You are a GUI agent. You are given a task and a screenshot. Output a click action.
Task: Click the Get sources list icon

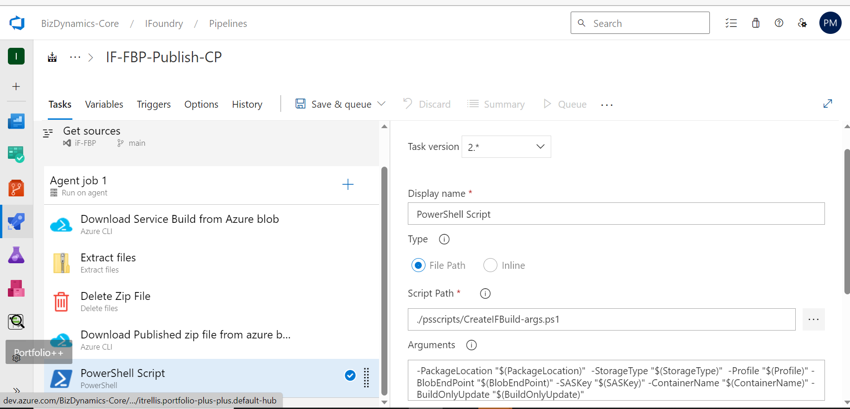[48, 133]
